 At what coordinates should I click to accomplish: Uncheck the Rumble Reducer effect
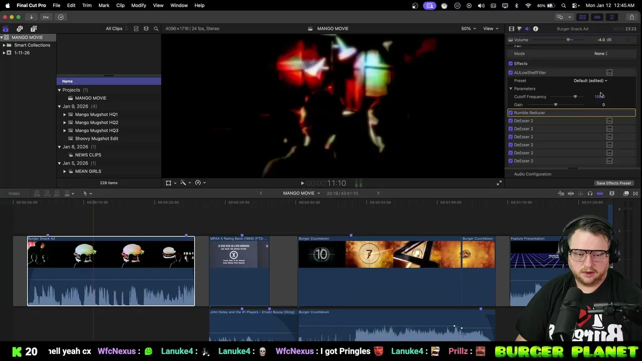click(511, 113)
